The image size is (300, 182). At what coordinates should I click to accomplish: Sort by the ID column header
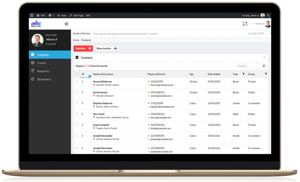pos(85,74)
